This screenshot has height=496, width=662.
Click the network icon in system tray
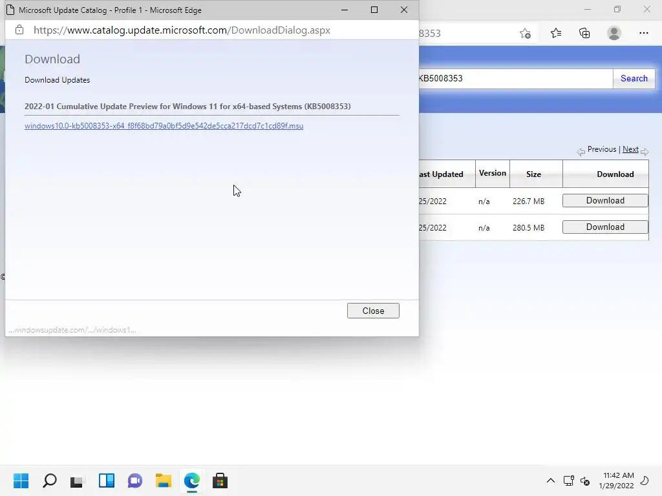[x=569, y=480]
